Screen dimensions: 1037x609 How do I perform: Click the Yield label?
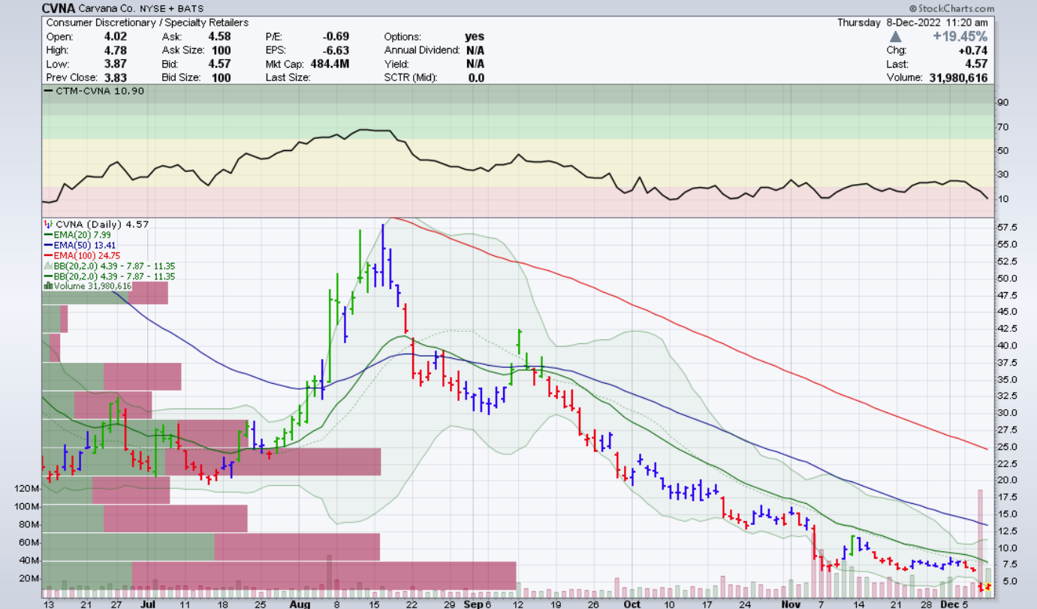coord(398,64)
